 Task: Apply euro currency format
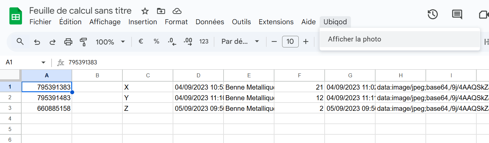point(141,41)
